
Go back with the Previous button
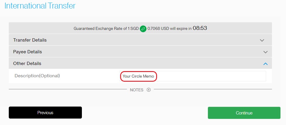pos(45,113)
